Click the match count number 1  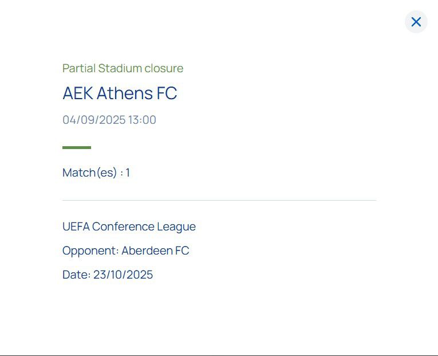pyautogui.click(x=128, y=173)
